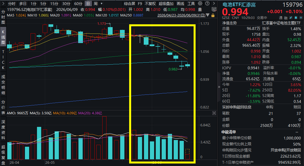Click the WP monitor icon
This screenshot has width=304, height=166.
pos(214,9)
